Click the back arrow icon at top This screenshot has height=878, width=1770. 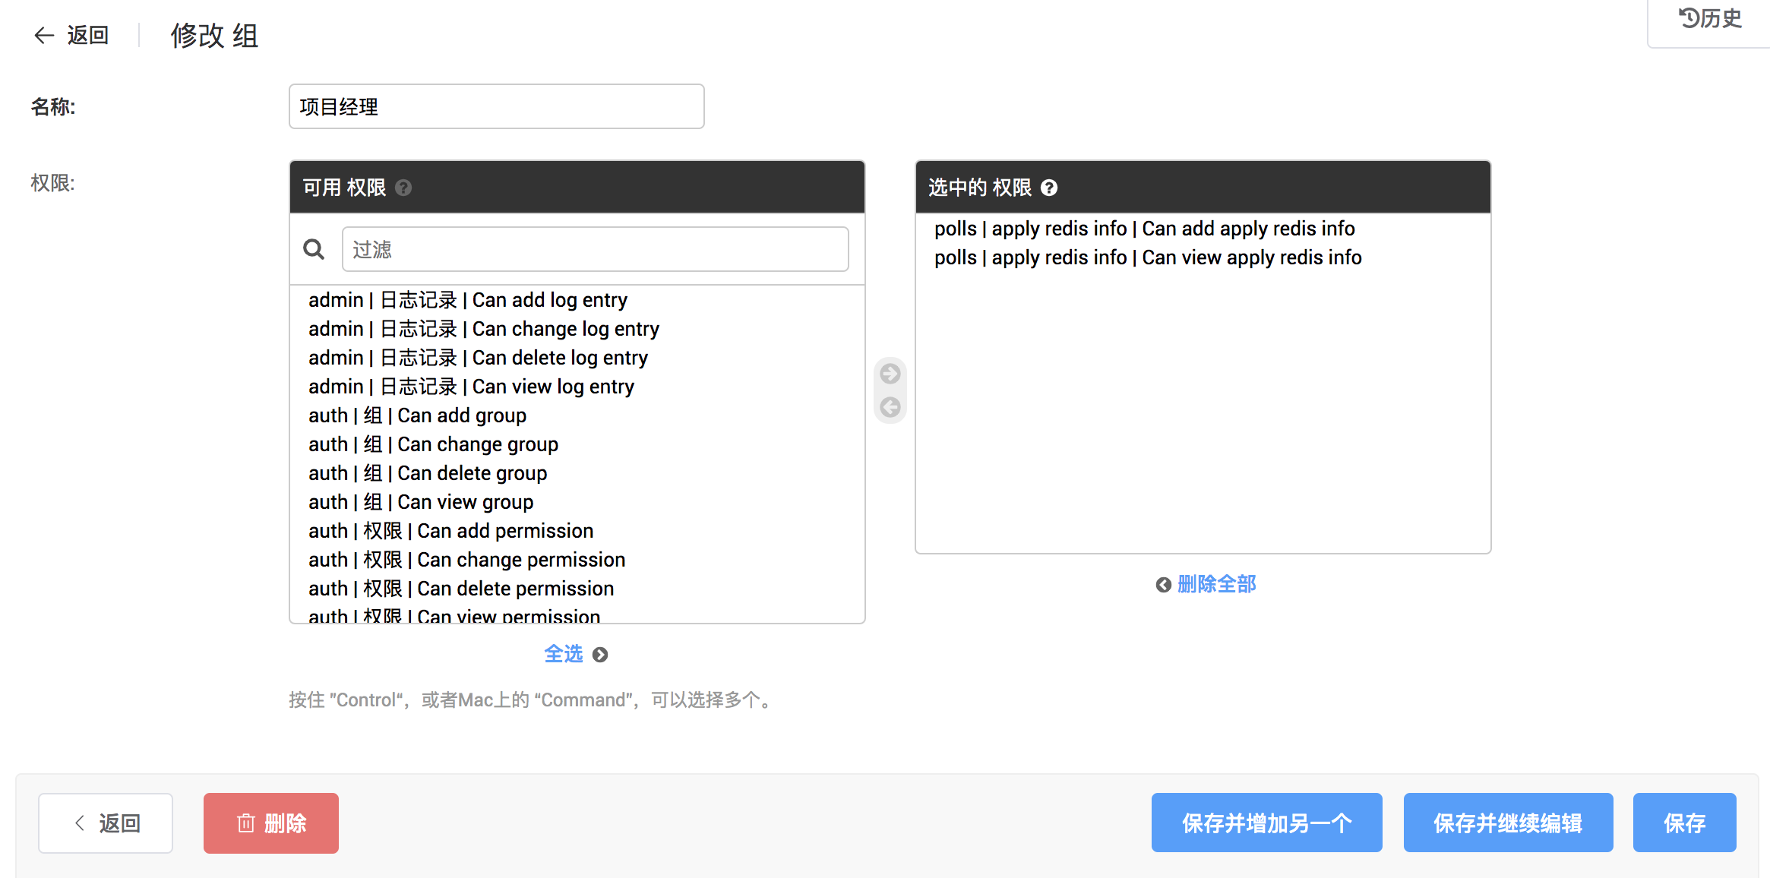coord(44,35)
